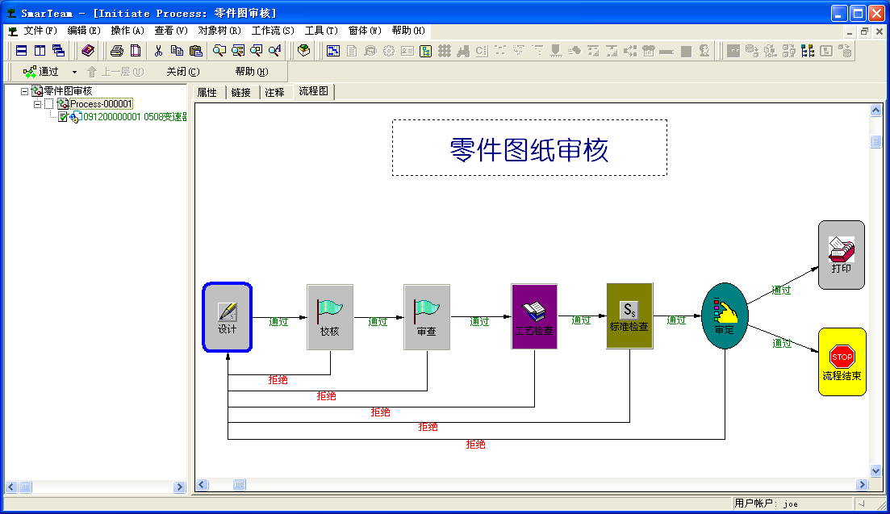Image resolution: width=890 pixels, height=514 pixels.
Task: Open the dropdown arrow next to 通过
Action: point(74,72)
